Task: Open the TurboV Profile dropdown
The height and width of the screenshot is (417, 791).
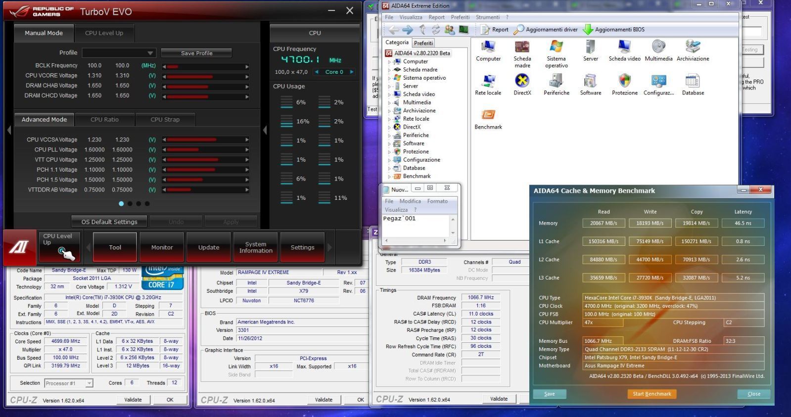Action: (x=119, y=53)
